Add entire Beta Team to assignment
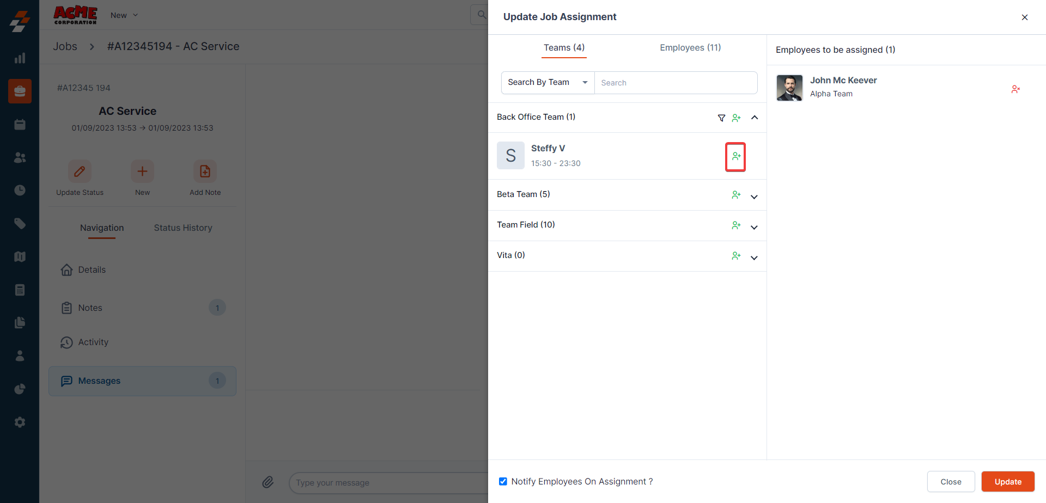The image size is (1046, 503). (x=736, y=195)
